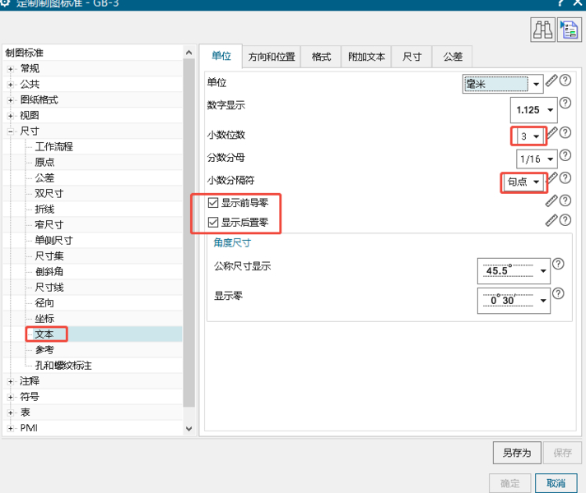The image size is (586, 493).
Task: Select 原点 in the tree
Action: pos(44,163)
